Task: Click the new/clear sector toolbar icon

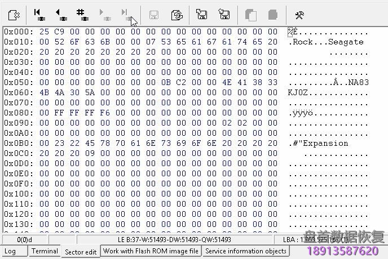Action: coord(14,15)
